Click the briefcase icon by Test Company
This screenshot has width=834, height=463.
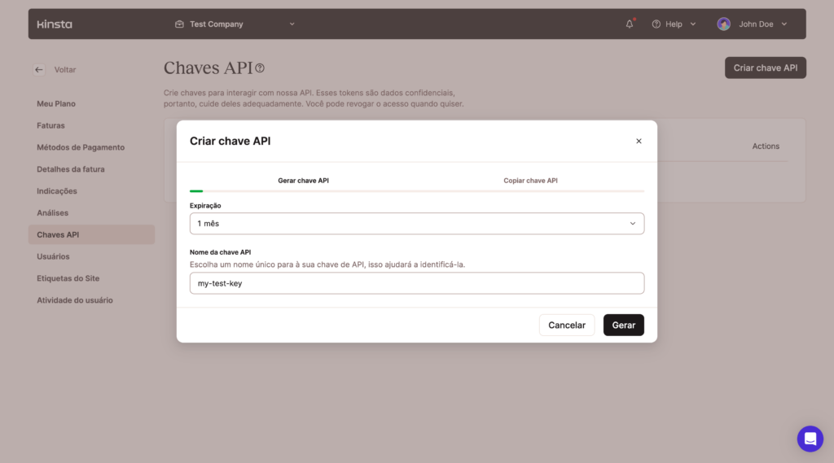point(179,24)
